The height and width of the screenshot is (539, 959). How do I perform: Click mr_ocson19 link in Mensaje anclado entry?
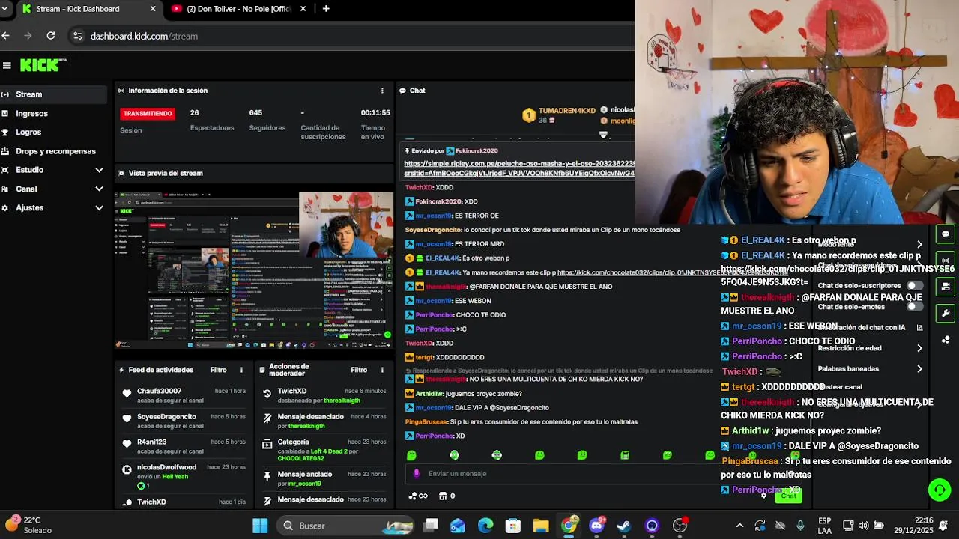click(x=305, y=484)
